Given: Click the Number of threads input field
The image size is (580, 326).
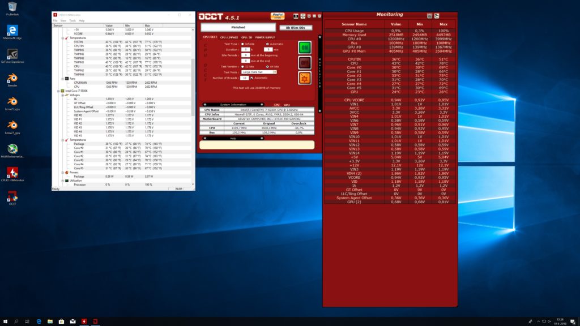Looking at the screenshot, I should tap(244, 78).
